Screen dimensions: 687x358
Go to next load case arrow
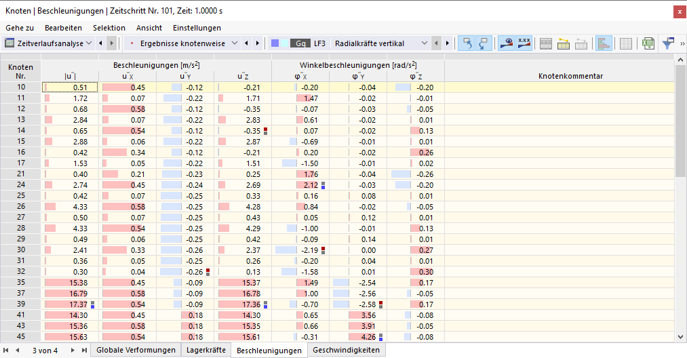coord(448,43)
